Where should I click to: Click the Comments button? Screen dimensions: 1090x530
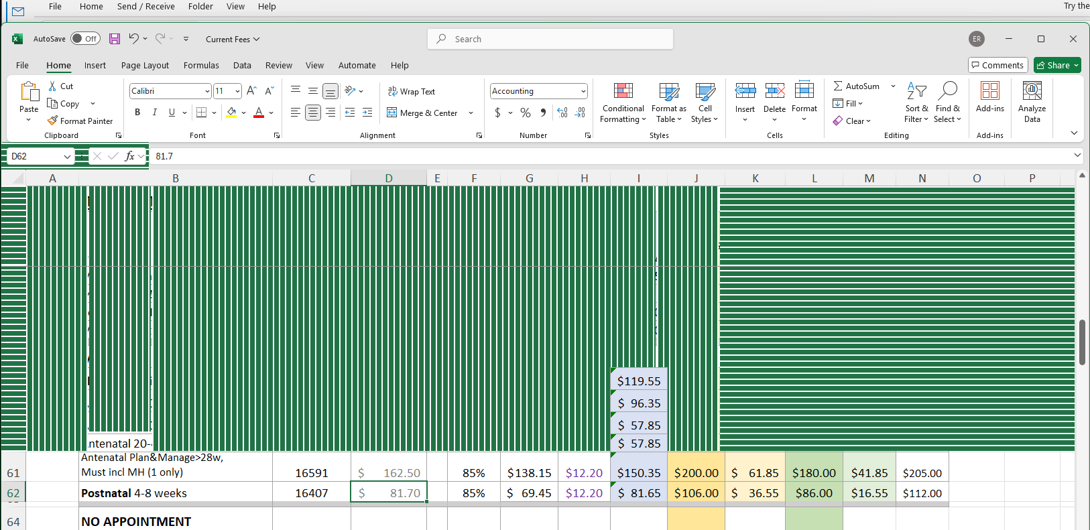[998, 65]
